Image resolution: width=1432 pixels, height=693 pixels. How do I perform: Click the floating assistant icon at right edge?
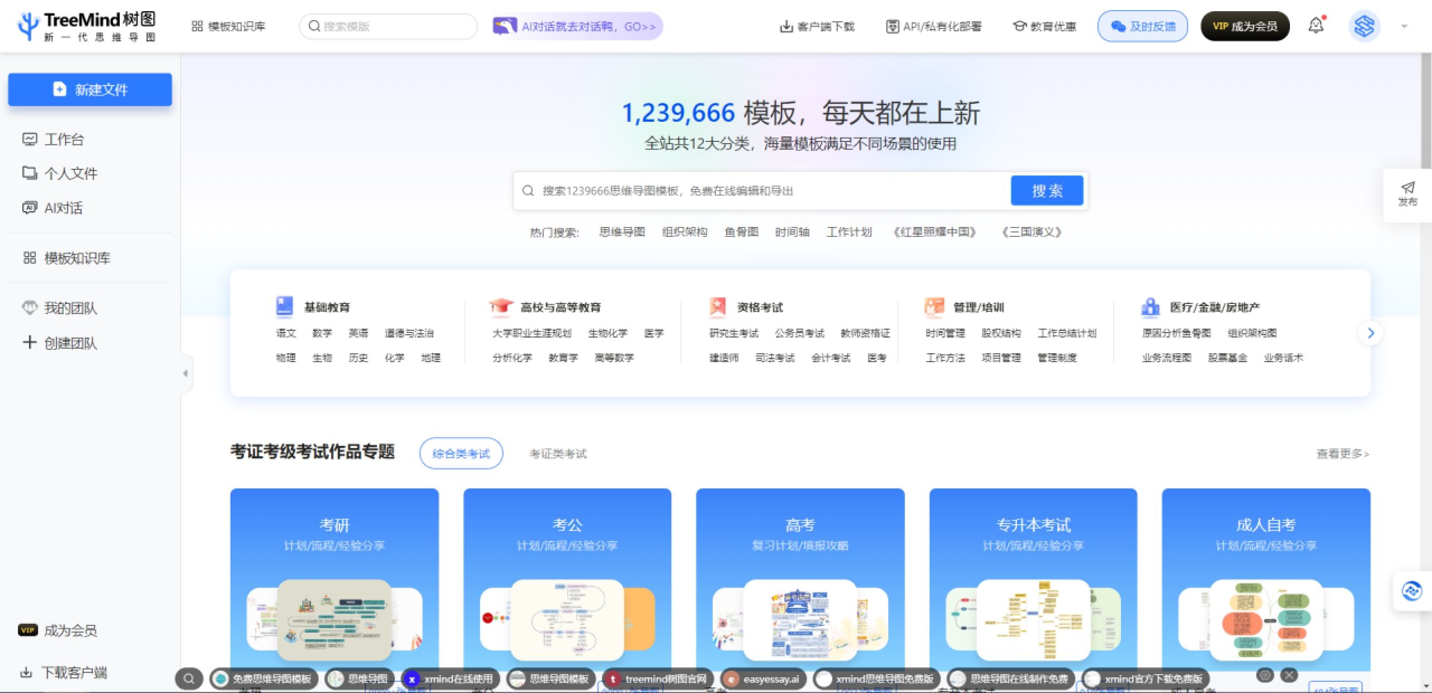[1411, 591]
